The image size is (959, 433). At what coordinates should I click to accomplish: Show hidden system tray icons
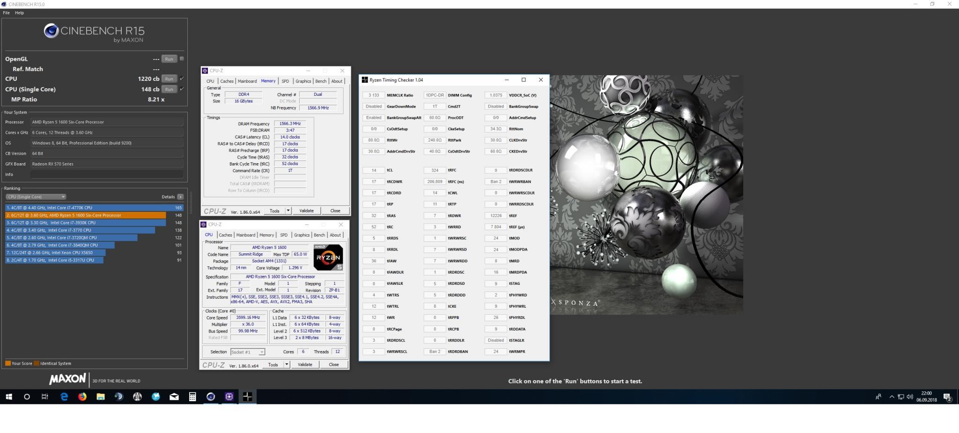click(x=892, y=397)
